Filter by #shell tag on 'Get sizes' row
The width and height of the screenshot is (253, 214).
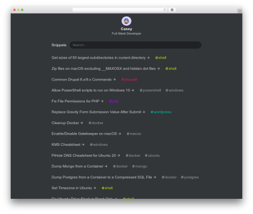click(x=161, y=58)
